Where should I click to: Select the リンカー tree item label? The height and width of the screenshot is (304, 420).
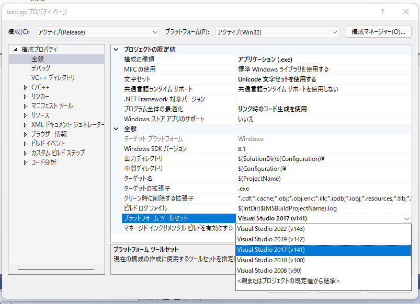pyautogui.click(x=40, y=97)
